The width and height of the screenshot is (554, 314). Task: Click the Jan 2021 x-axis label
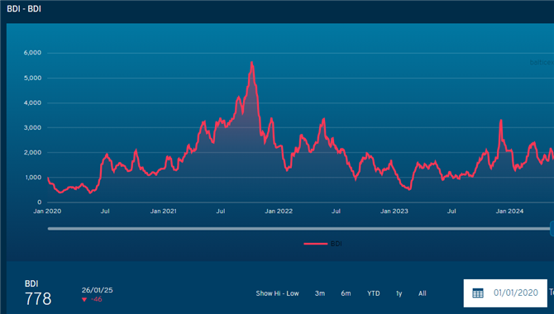163,212
